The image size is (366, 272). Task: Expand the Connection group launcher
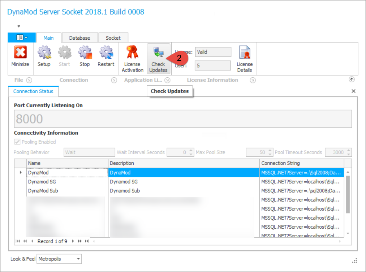click(114, 80)
